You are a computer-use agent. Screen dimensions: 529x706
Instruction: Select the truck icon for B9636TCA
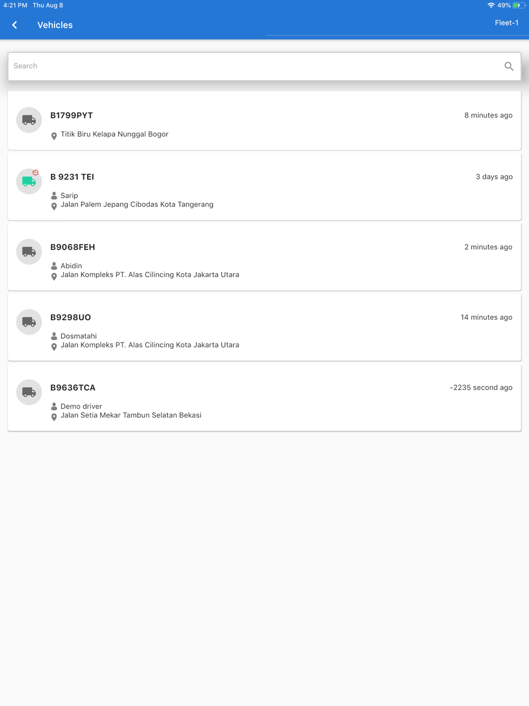(29, 393)
